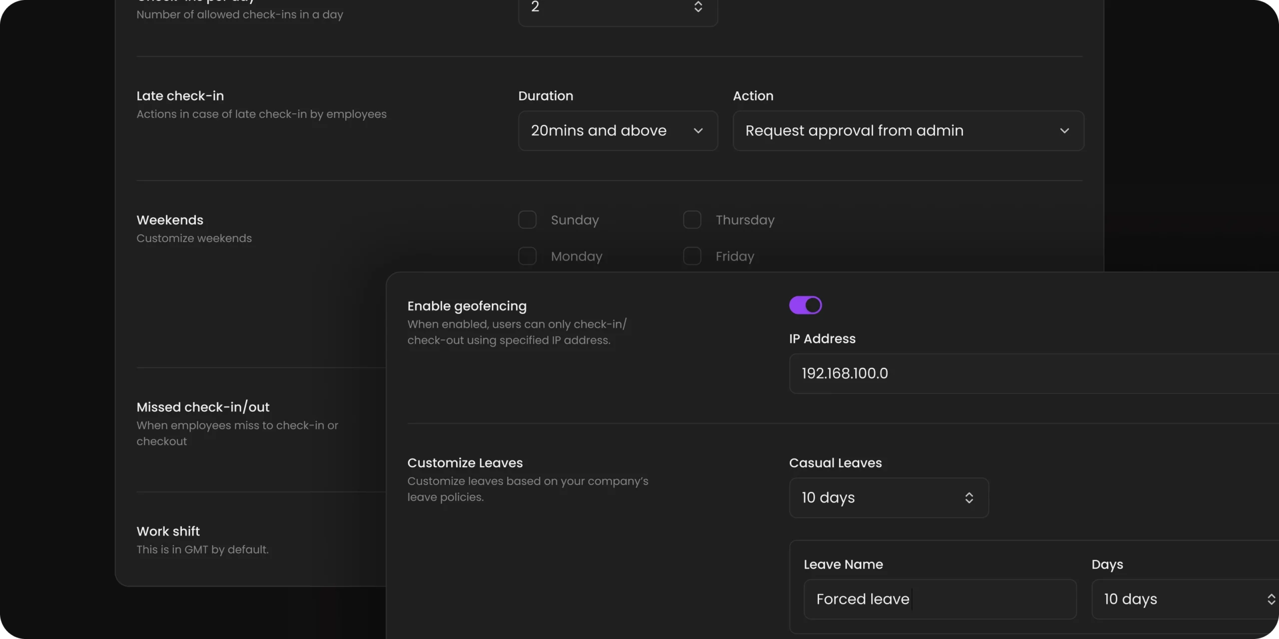The height and width of the screenshot is (639, 1279).
Task: Check the Thursday weekend checkbox
Action: (x=692, y=220)
